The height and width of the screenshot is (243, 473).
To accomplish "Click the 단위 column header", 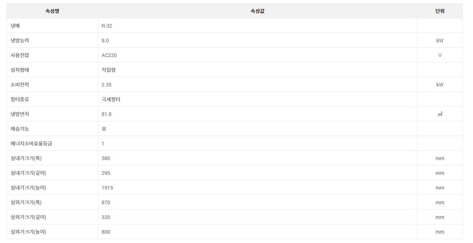I will 440,11.
